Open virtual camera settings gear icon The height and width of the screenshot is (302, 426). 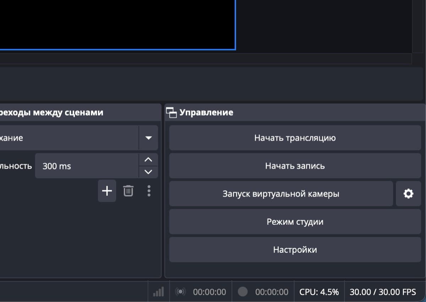click(x=408, y=194)
